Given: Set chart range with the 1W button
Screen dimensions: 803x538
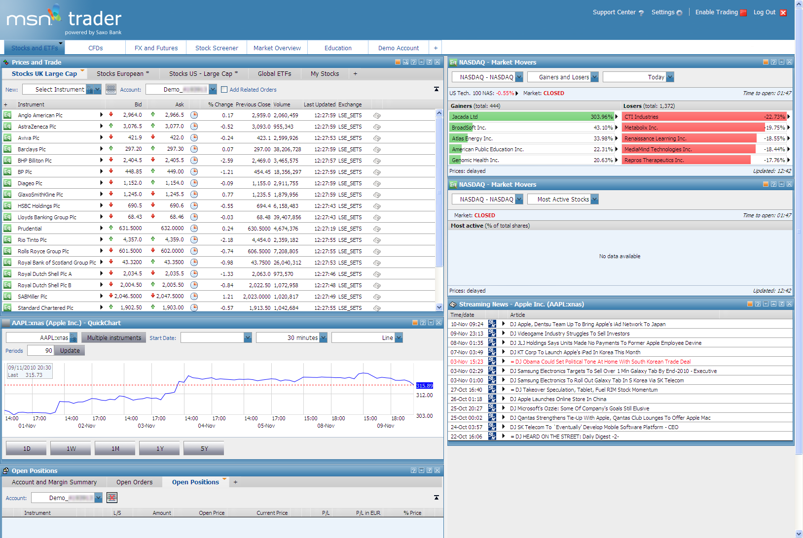Looking at the screenshot, I should 71,448.
